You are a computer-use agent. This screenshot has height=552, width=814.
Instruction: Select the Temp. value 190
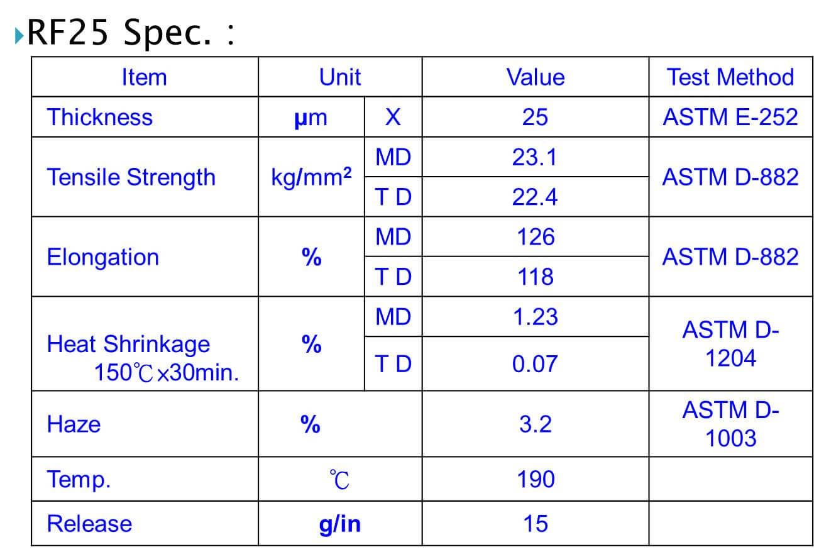tap(536, 480)
